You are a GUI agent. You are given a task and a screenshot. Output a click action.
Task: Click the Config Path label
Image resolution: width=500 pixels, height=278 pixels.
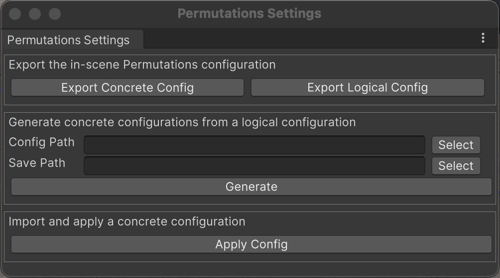pos(42,142)
